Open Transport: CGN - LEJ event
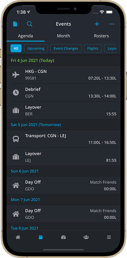 [x=63, y=139]
